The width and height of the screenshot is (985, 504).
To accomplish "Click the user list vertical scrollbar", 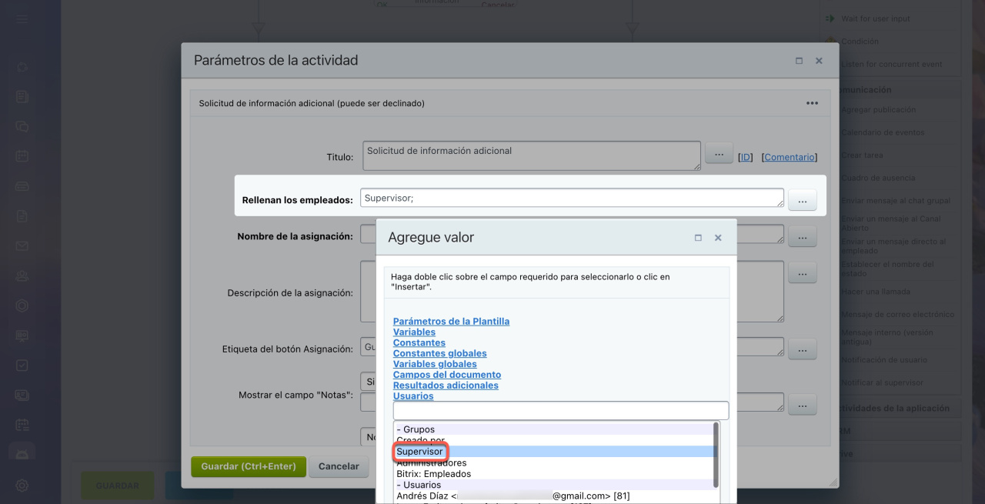I will (716, 454).
